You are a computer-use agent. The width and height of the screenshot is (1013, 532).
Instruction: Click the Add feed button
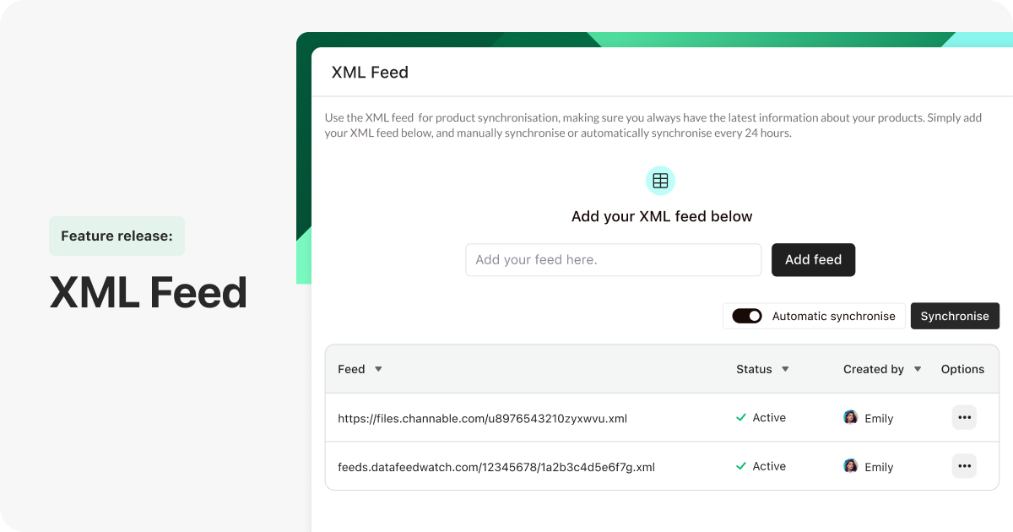point(813,259)
